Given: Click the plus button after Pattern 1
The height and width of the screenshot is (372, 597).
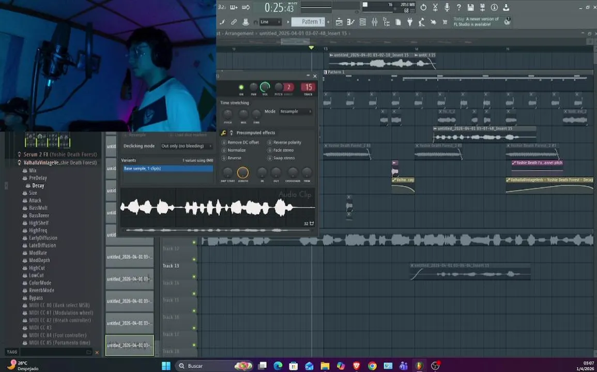Looking at the screenshot, I should (328, 22).
